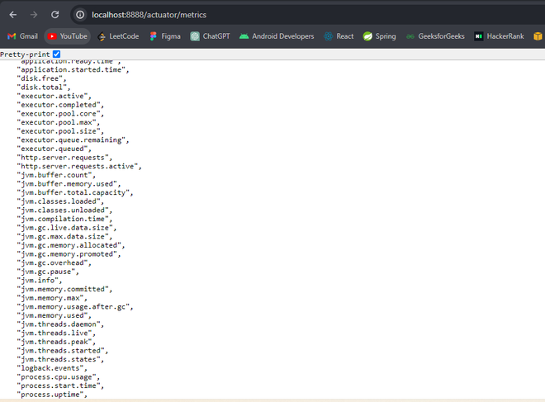Open the React bookmark
Screen dimensions: 545x402
339,36
